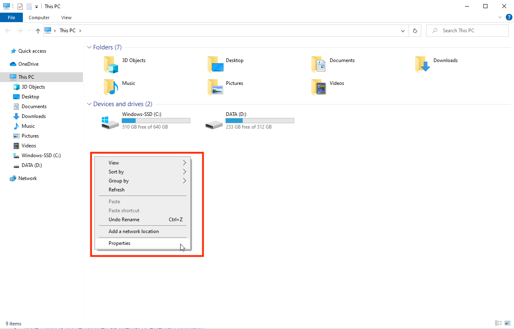Choose Add a network location

pyautogui.click(x=143, y=231)
